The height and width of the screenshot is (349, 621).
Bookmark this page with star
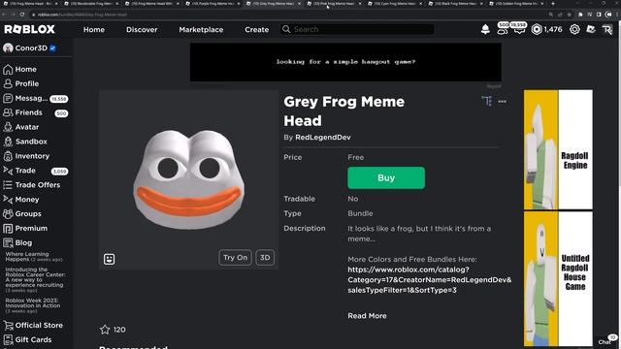[x=570, y=15]
